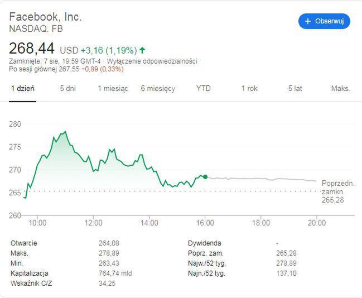
Task: Open the Maks. range tab
Action: point(340,89)
